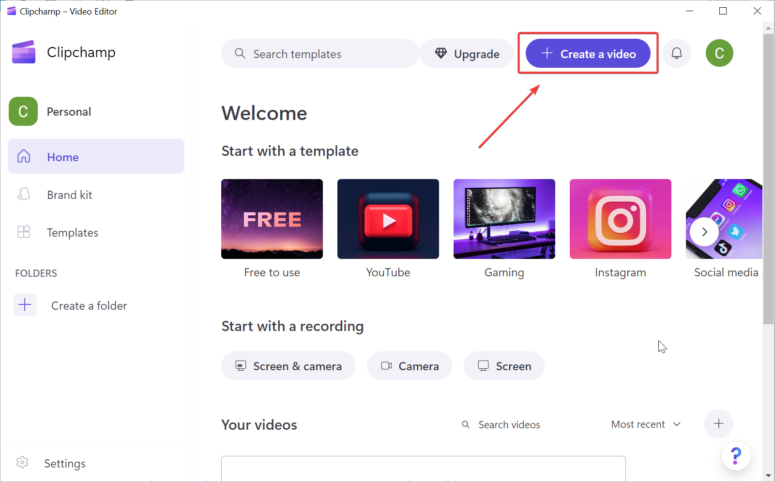Viewport: 775px width, 482px height.
Task: Add a new video with the plus circle
Action: (x=718, y=424)
